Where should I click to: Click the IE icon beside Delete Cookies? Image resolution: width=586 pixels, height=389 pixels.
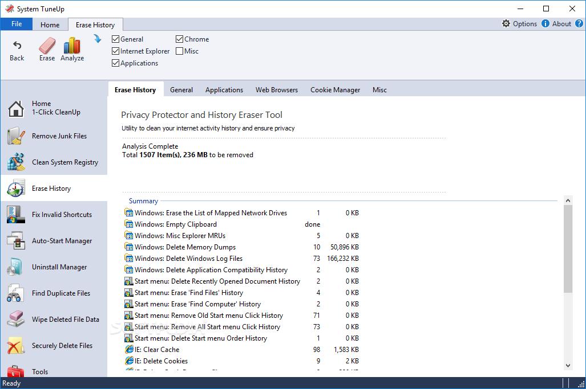[x=129, y=361]
